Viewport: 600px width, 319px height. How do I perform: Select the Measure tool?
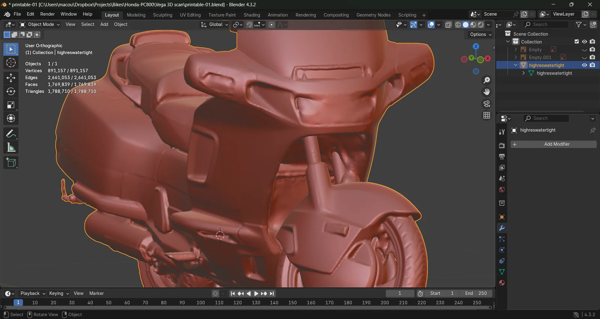coord(11,147)
